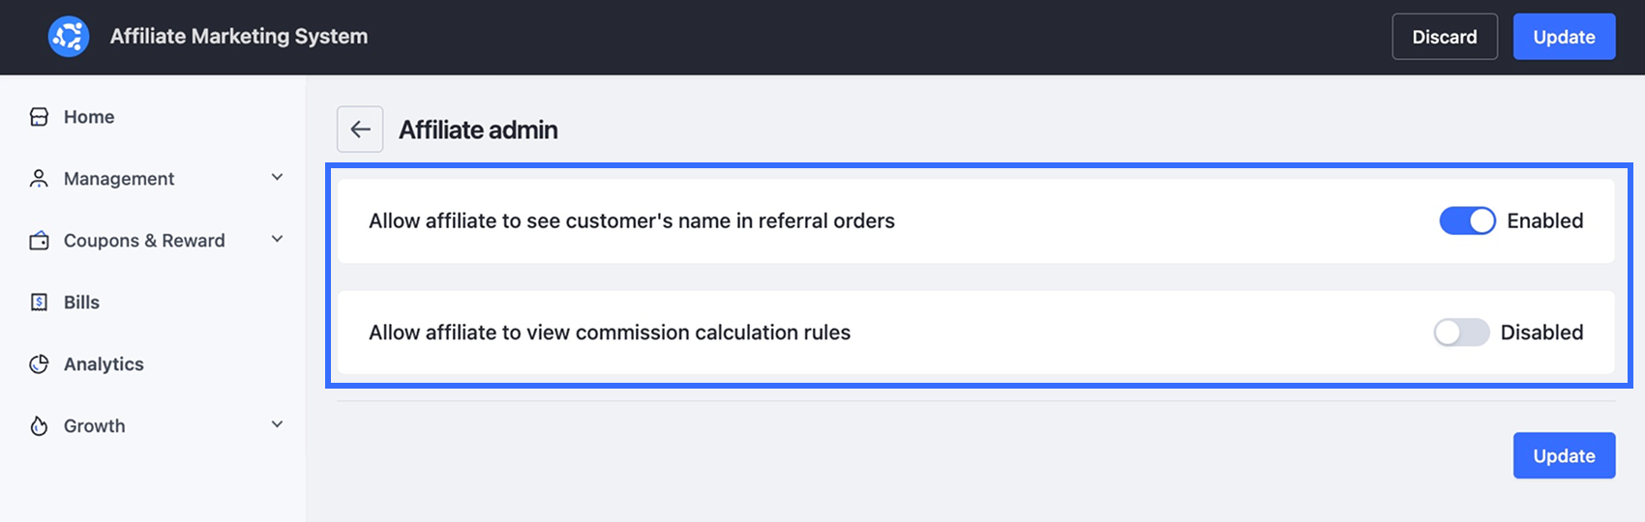The height and width of the screenshot is (522, 1645).
Task: Expand the Coupons & Reward chevron
Action: pos(278,240)
